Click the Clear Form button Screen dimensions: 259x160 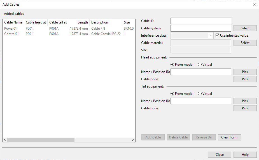pyautogui.click(x=229, y=137)
